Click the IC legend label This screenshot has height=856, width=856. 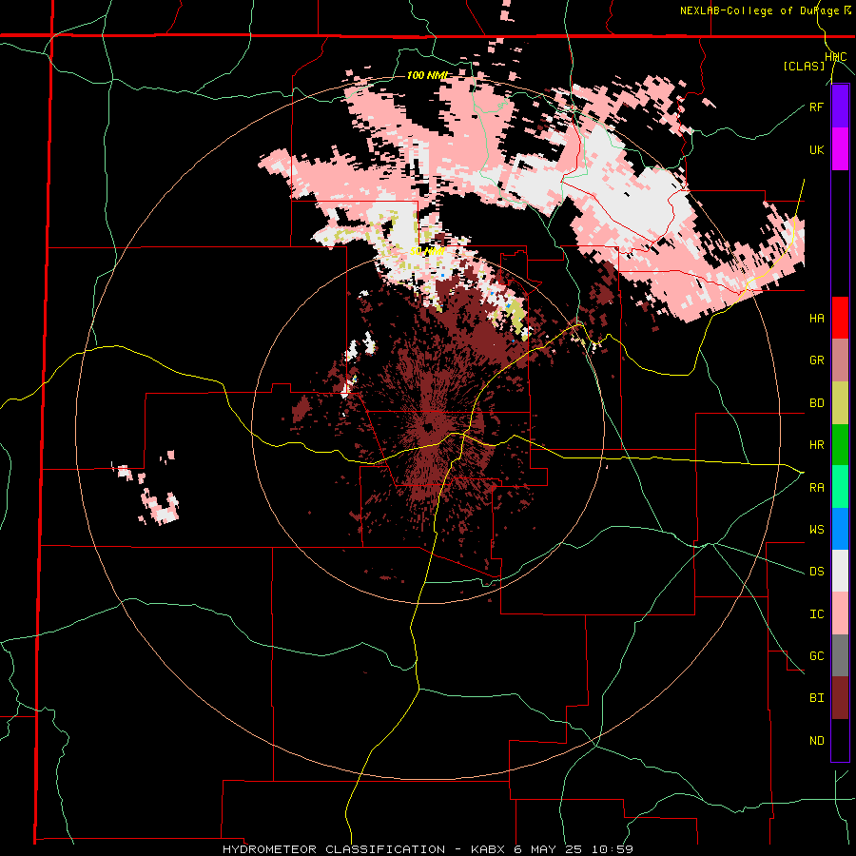point(816,614)
